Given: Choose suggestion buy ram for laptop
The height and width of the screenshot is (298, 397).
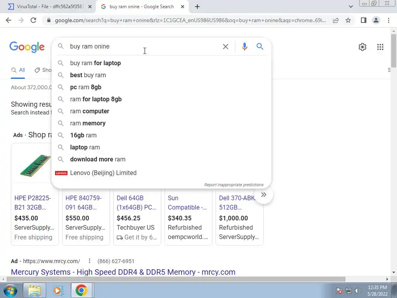Looking at the screenshot, I should click(x=161, y=63).
